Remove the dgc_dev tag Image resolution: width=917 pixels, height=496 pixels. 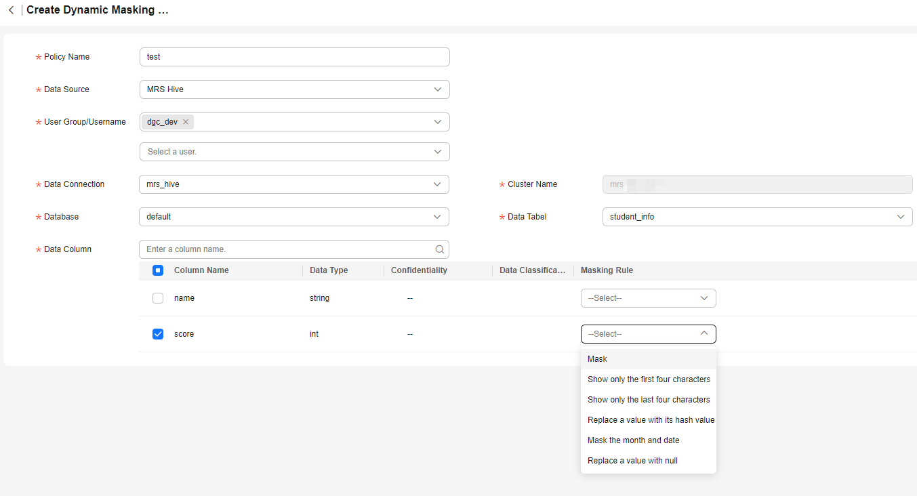click(186, 122)
